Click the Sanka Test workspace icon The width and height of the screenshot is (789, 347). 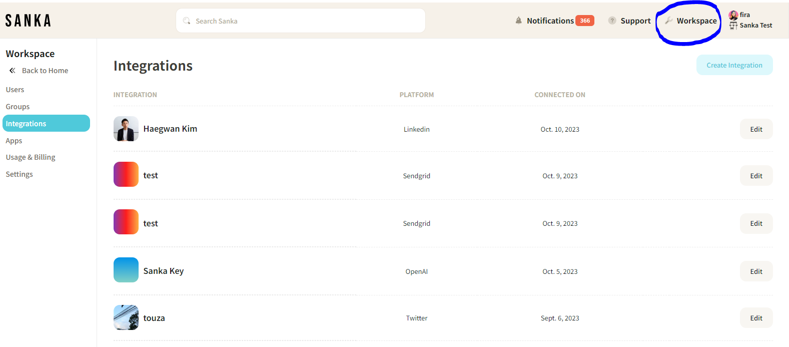pyautogui.click(x=733, y=26)
